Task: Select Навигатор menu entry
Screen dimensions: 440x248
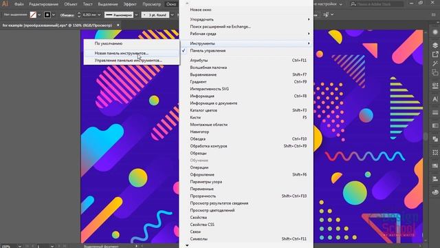Action: click(246, 132)
